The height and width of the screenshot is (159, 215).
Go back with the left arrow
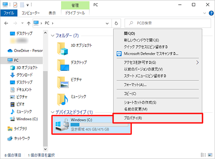[6, 23]
